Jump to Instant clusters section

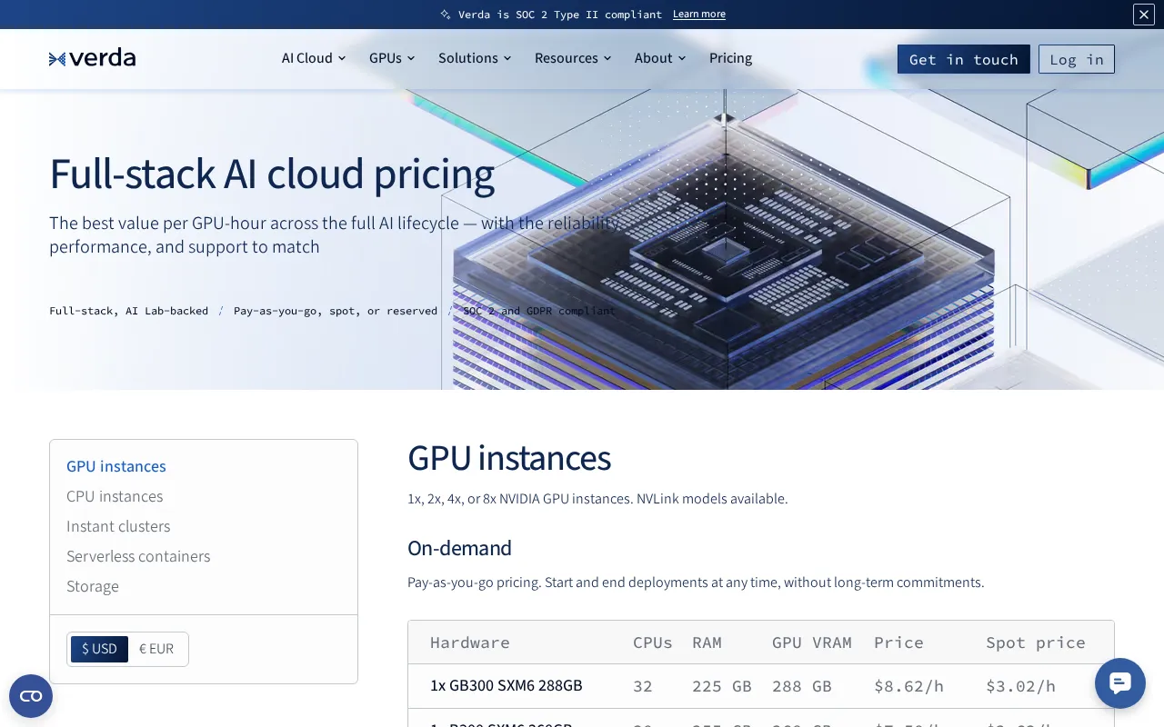tap(118, 526)
